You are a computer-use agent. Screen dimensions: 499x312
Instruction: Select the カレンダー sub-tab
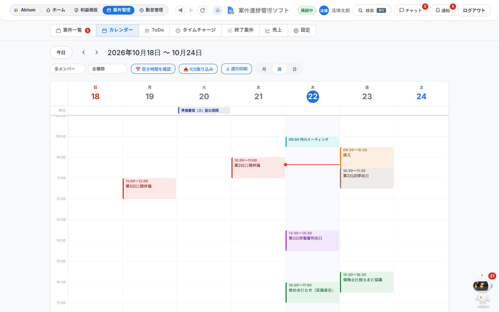[117, 30]
